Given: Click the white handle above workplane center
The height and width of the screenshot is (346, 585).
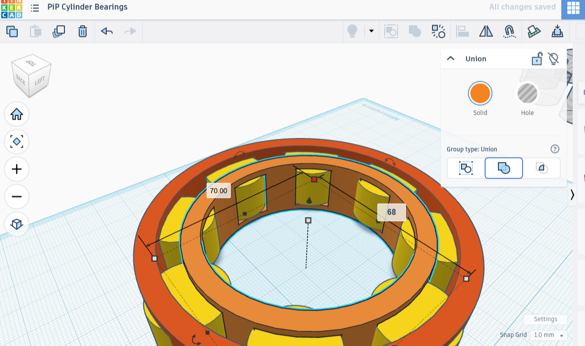Looking at the screenshot, I should pos(308,220).
